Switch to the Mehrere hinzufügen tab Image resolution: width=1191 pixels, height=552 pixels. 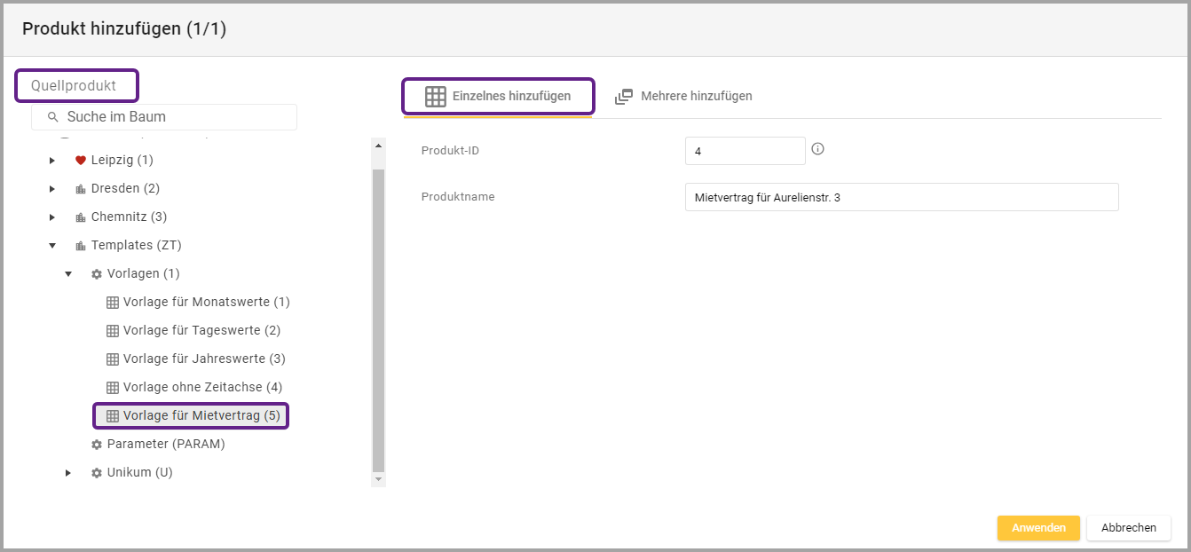[x=683, y=96]
